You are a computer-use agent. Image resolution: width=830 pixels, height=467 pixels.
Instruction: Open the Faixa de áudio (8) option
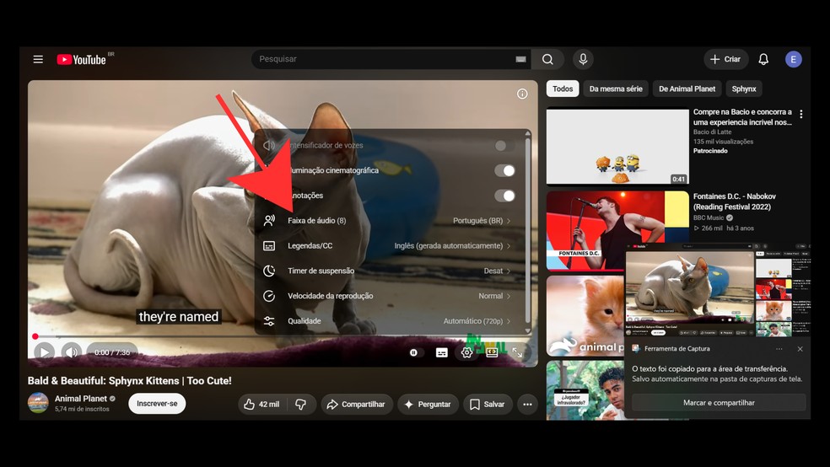[x=389, y=221]
